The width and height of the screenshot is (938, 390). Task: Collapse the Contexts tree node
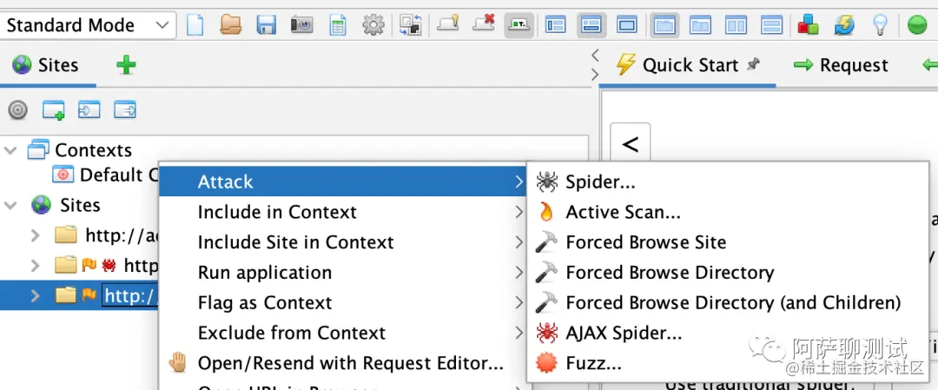10,149
